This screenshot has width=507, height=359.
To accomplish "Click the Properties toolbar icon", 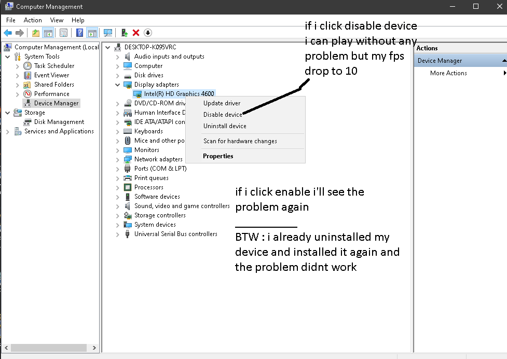I will tap(64, 33).
